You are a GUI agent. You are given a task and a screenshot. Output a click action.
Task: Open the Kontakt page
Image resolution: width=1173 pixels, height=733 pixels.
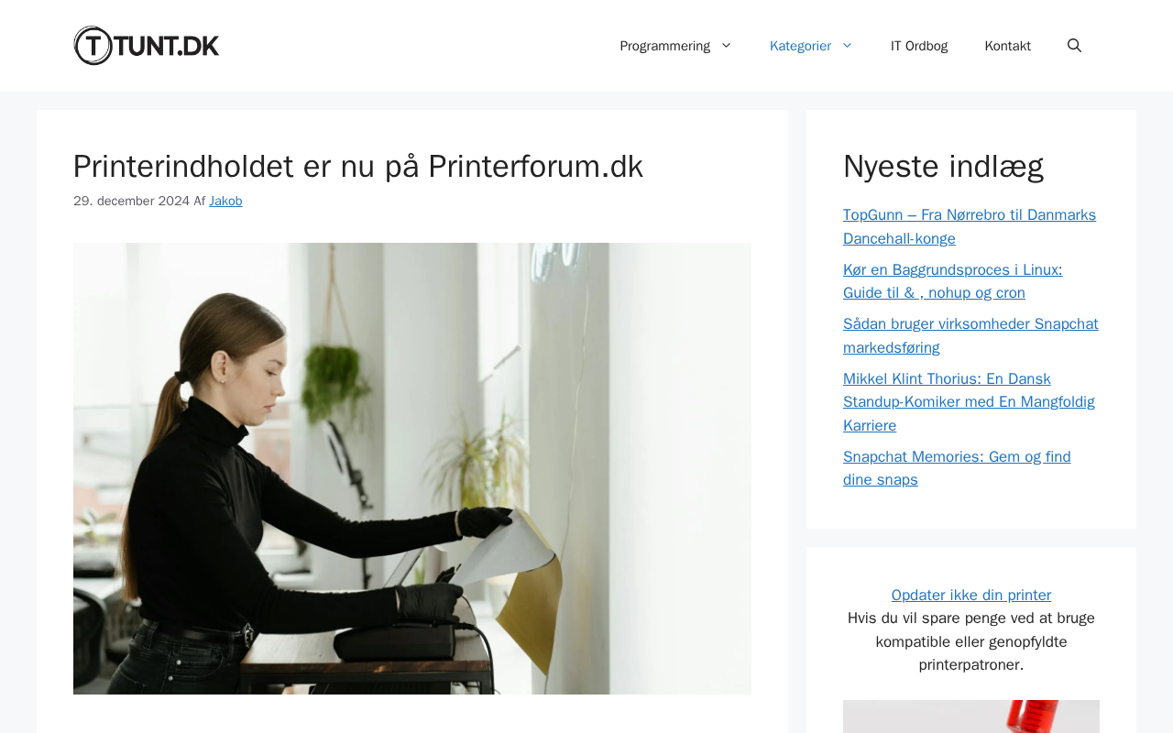coord(1008,46)
